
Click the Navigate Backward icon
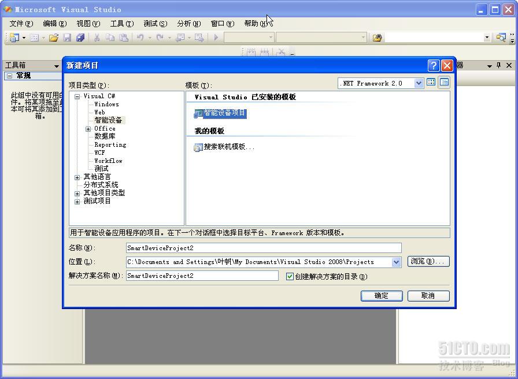[x=180, y=38]
